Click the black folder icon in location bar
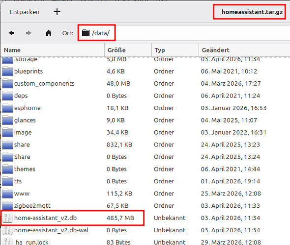Screen dimensions: 290x245 (86, 33)
